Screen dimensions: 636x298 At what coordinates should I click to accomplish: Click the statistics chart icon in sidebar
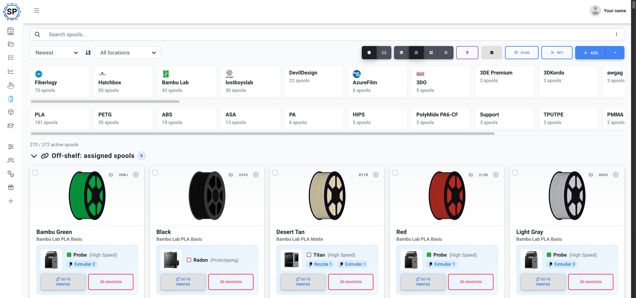11,71
